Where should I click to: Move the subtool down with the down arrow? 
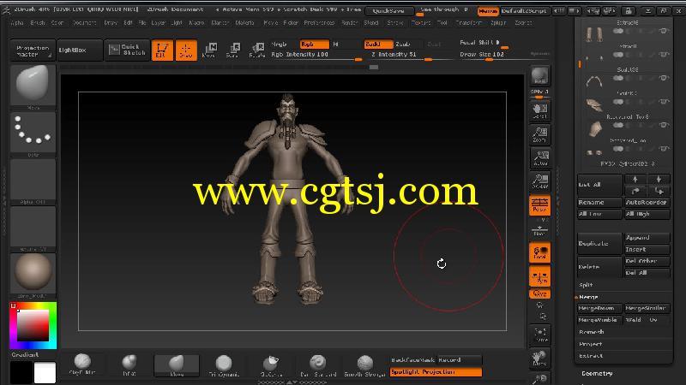[659, 179]
